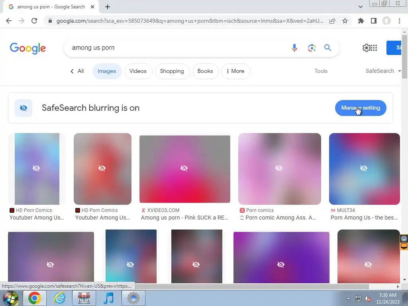Launch Internet Explorer from the taskbar

[x=60, y=298]
